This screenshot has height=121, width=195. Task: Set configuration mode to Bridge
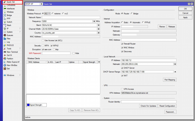(x=132, y=14)
